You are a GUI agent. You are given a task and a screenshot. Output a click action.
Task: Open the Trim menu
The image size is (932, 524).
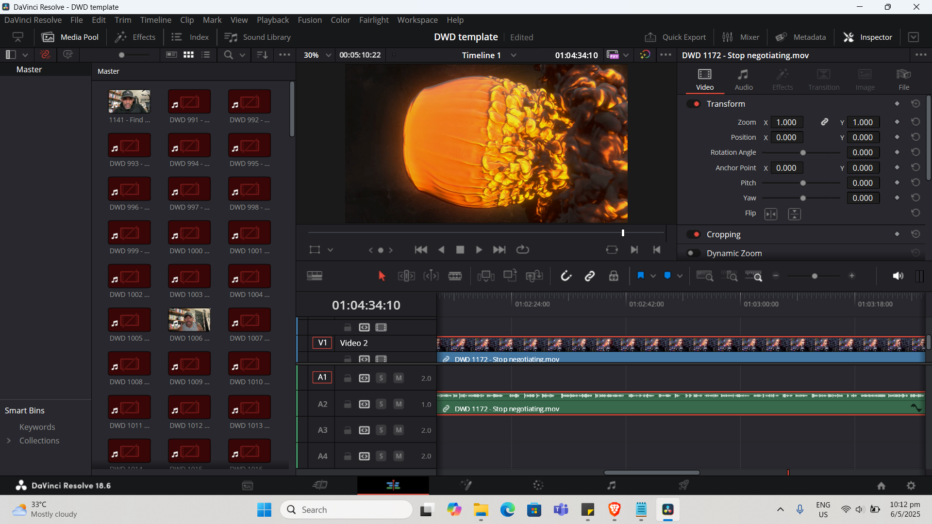pos(123,20)
